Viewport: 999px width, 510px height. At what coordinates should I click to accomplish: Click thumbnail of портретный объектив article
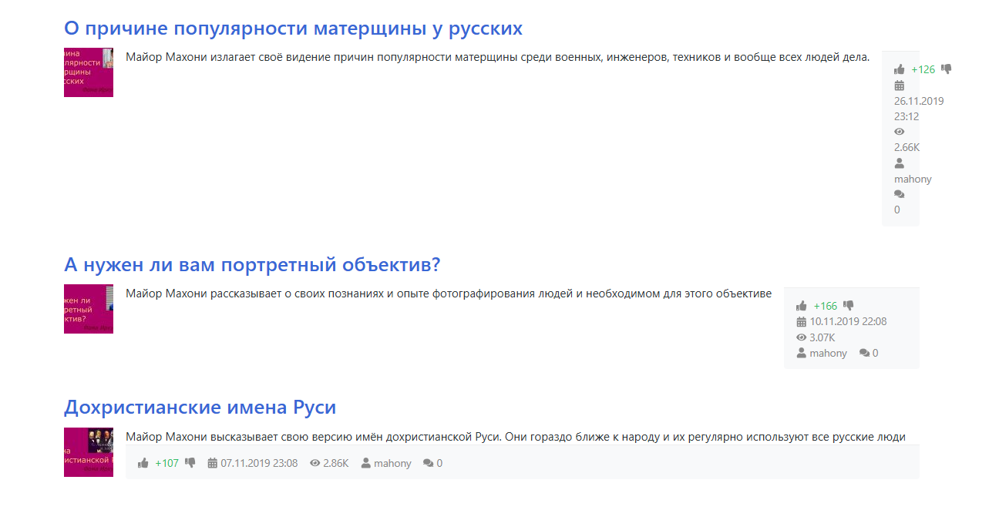[89, 309]
